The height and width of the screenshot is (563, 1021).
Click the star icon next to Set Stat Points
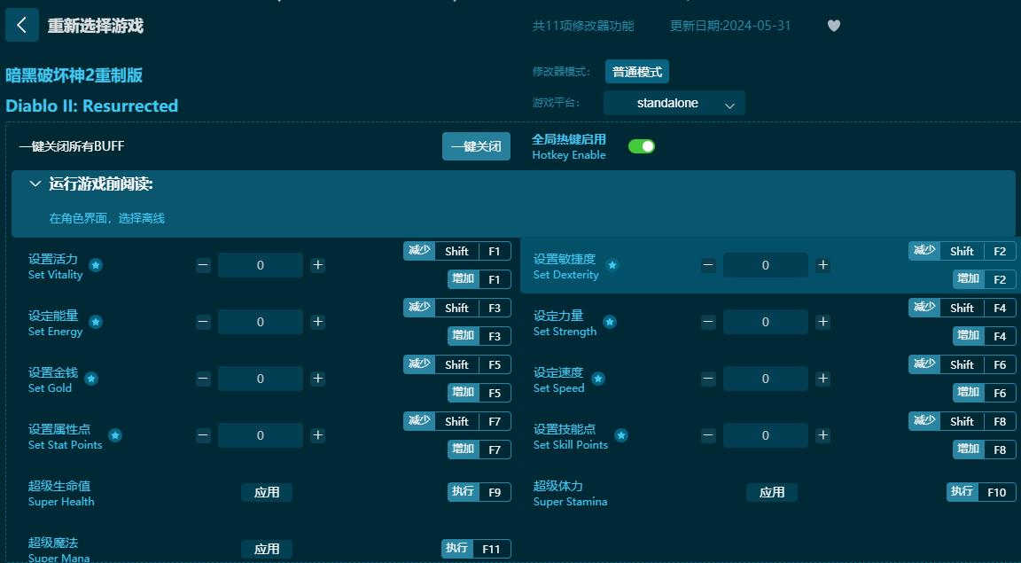(x=114, y=434)
